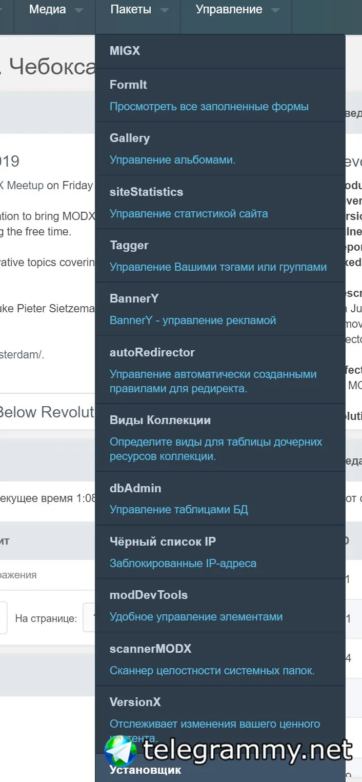Viewport: 362px width, 782px height.
Task: Open the Пакеты menu in top bar
Action: click(x=138, y=10)
